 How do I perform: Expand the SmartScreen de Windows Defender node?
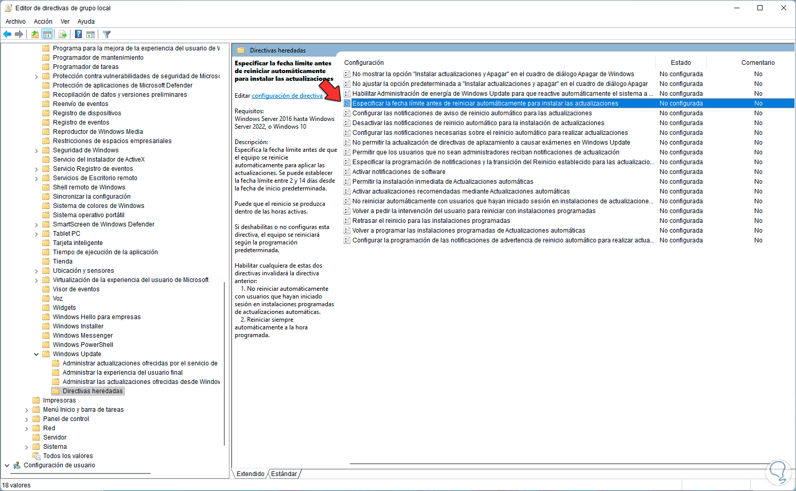coord(36,225)
